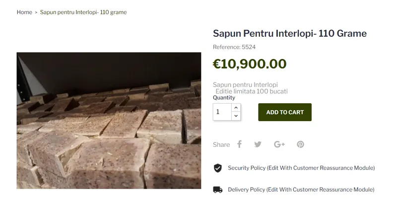The height and width of the screenshot is (204, 397).
Task: Click the Editie limitata 100 bucati description
Action: pyautogui.click(x=252, y=91)
